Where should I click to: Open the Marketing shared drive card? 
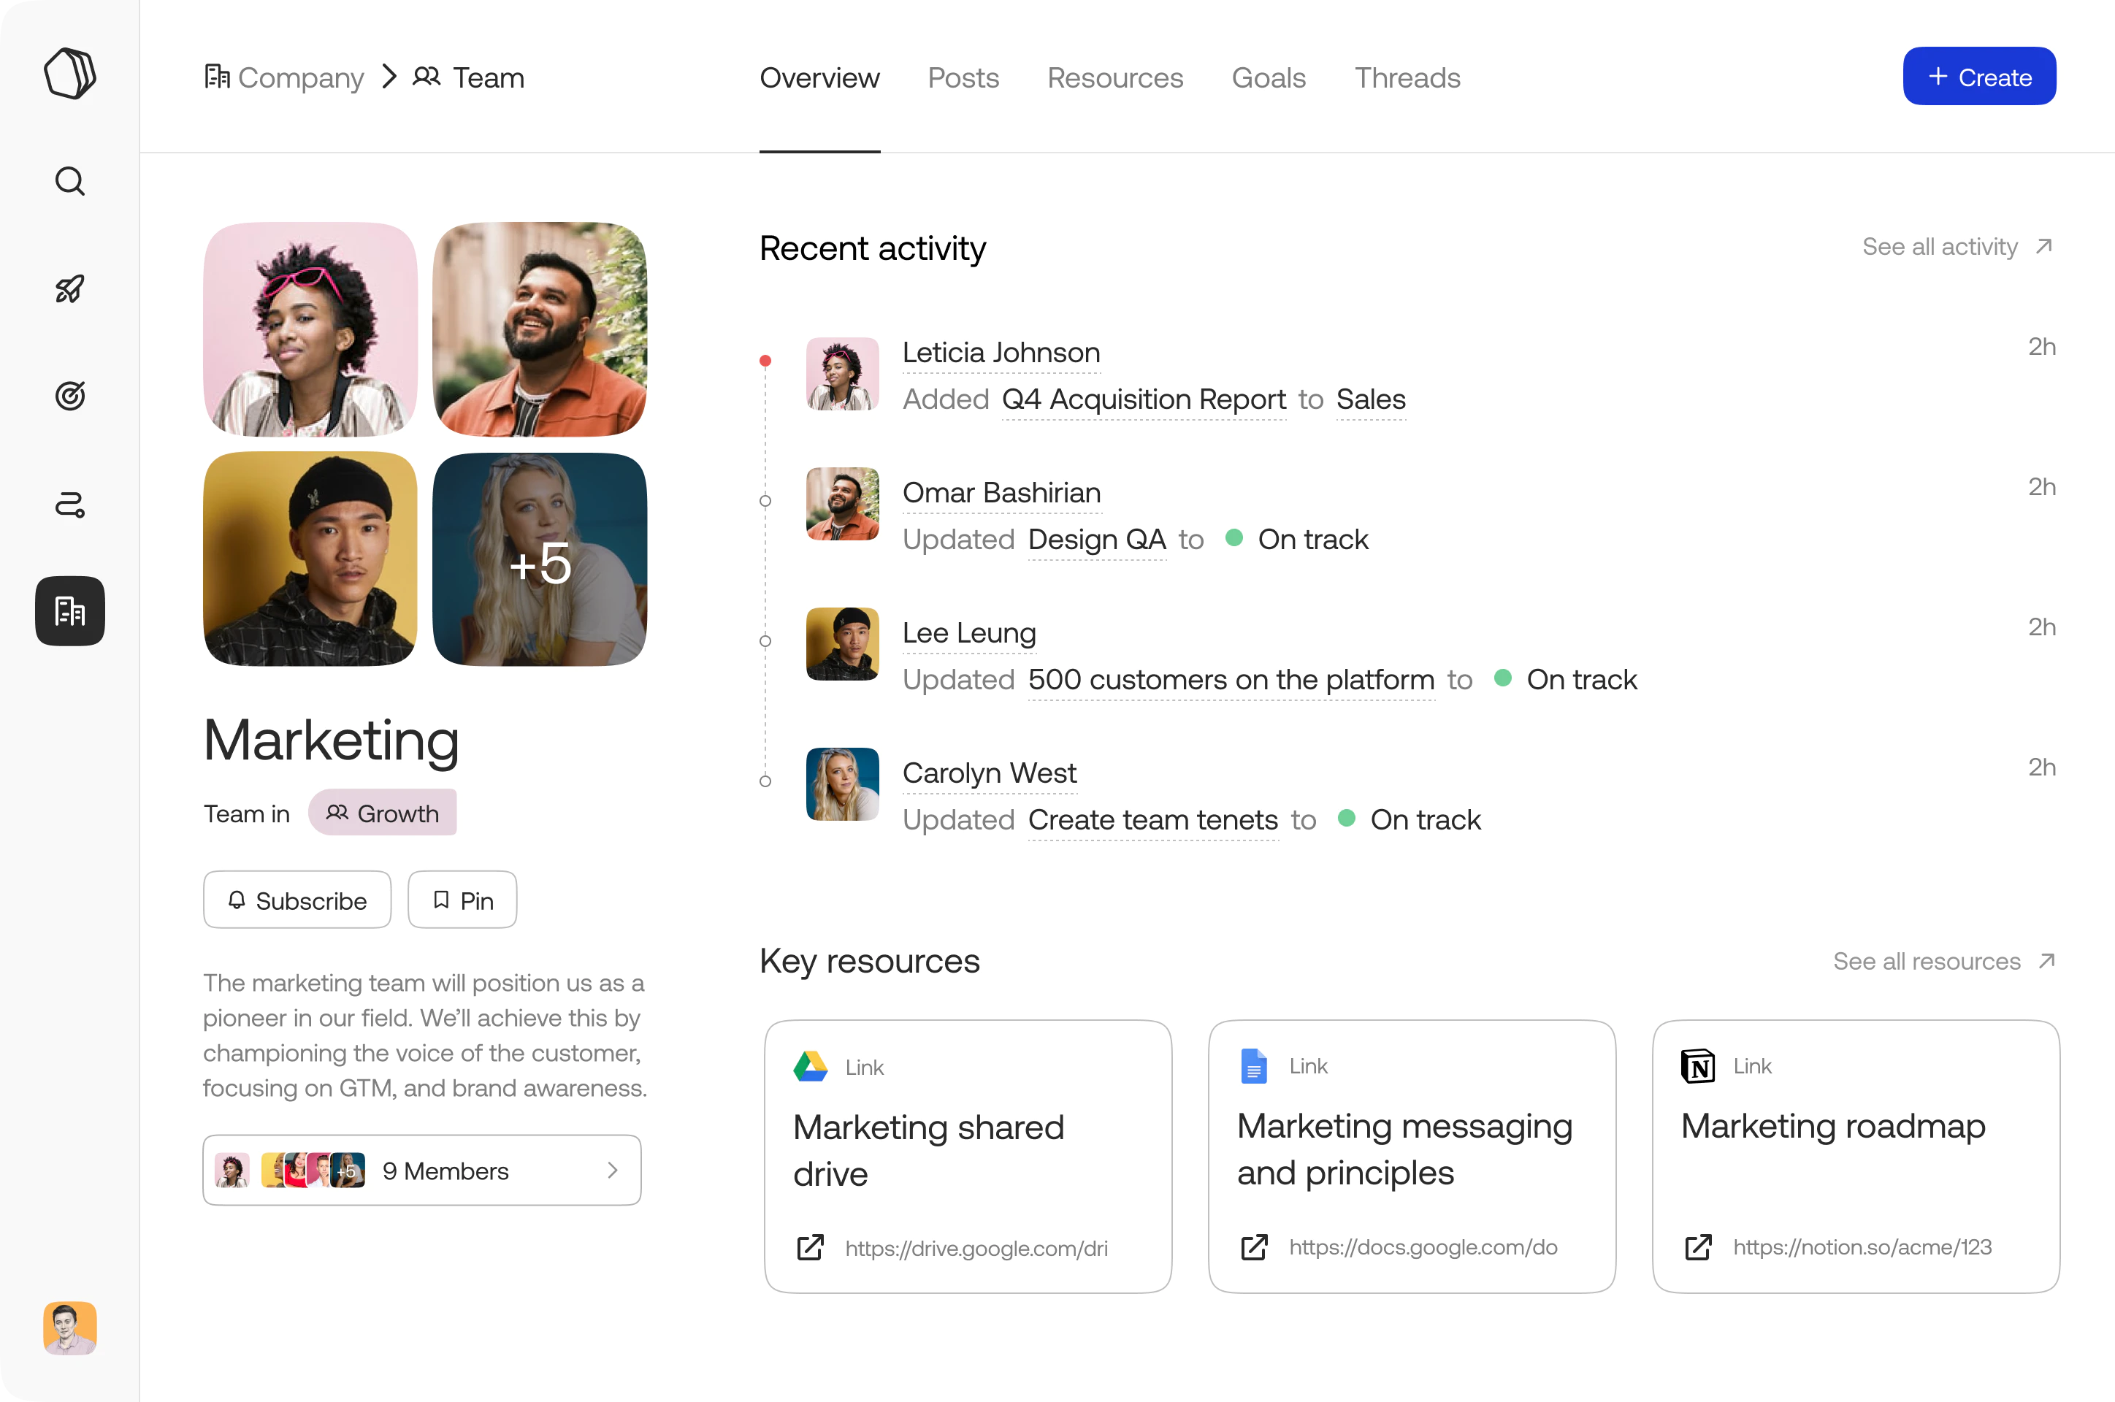968,1156
